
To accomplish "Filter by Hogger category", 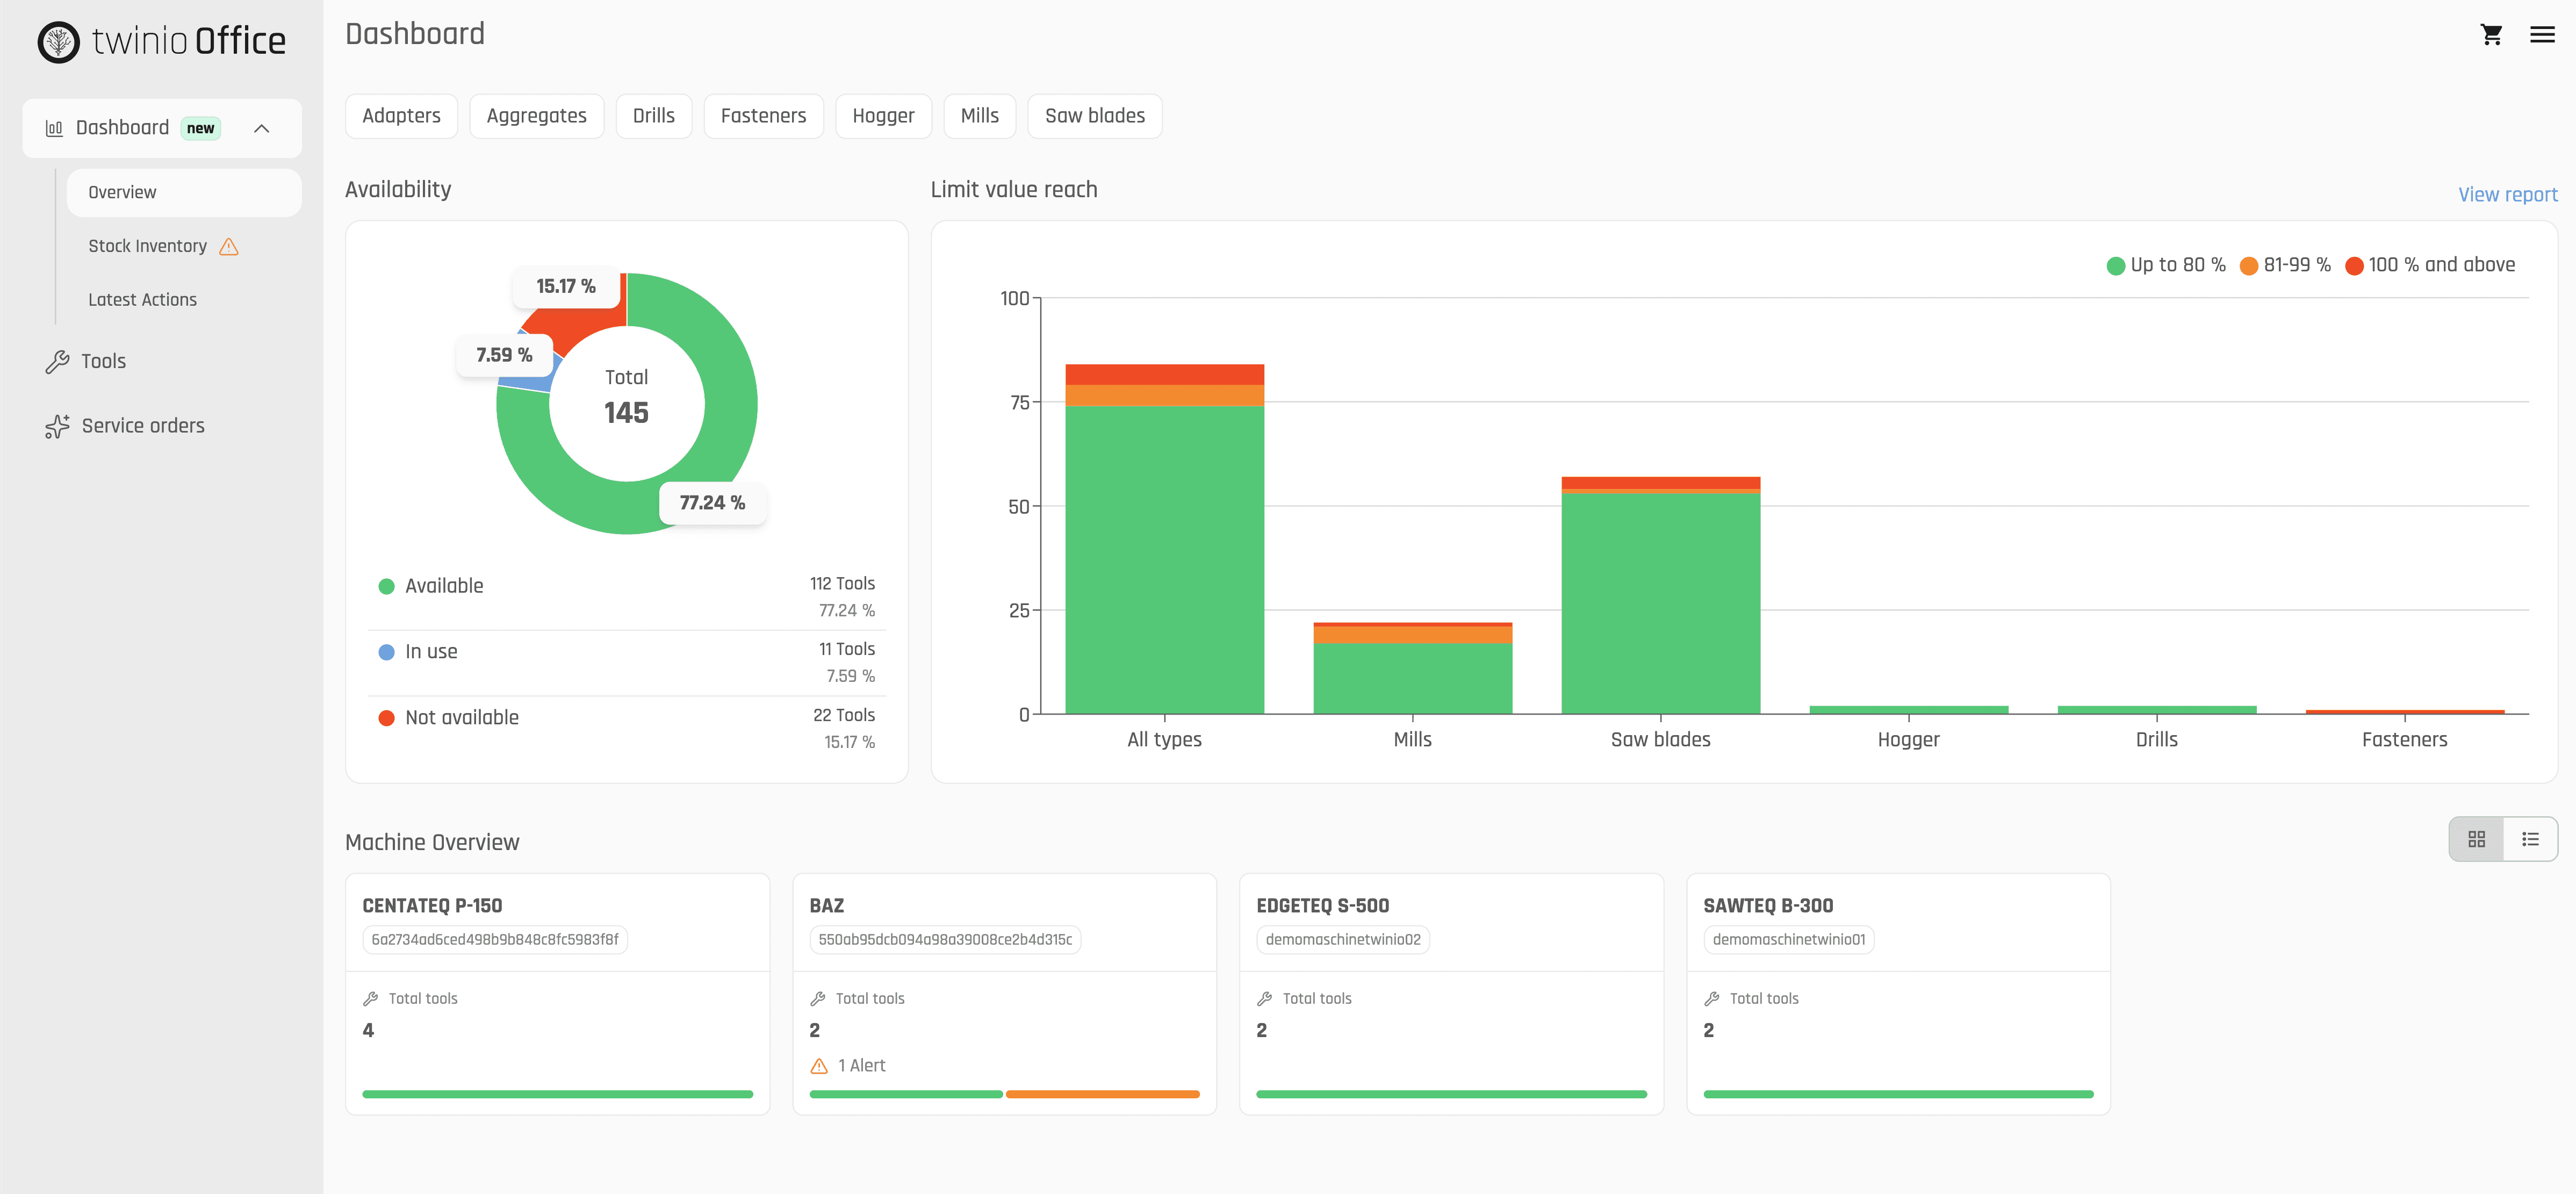I will click(x=883, y=116).
